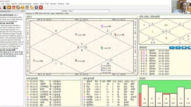Screen dimensions: 191x107
Task: Click the blue home button in Vimshottari panel
Action: 184,48
